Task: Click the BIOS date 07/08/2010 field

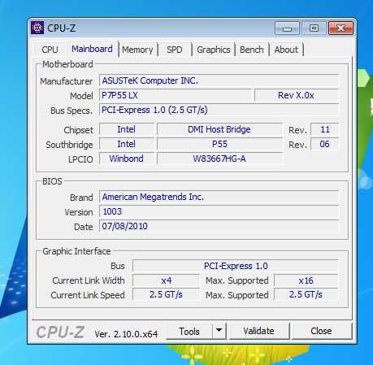Action: (219, 226)
